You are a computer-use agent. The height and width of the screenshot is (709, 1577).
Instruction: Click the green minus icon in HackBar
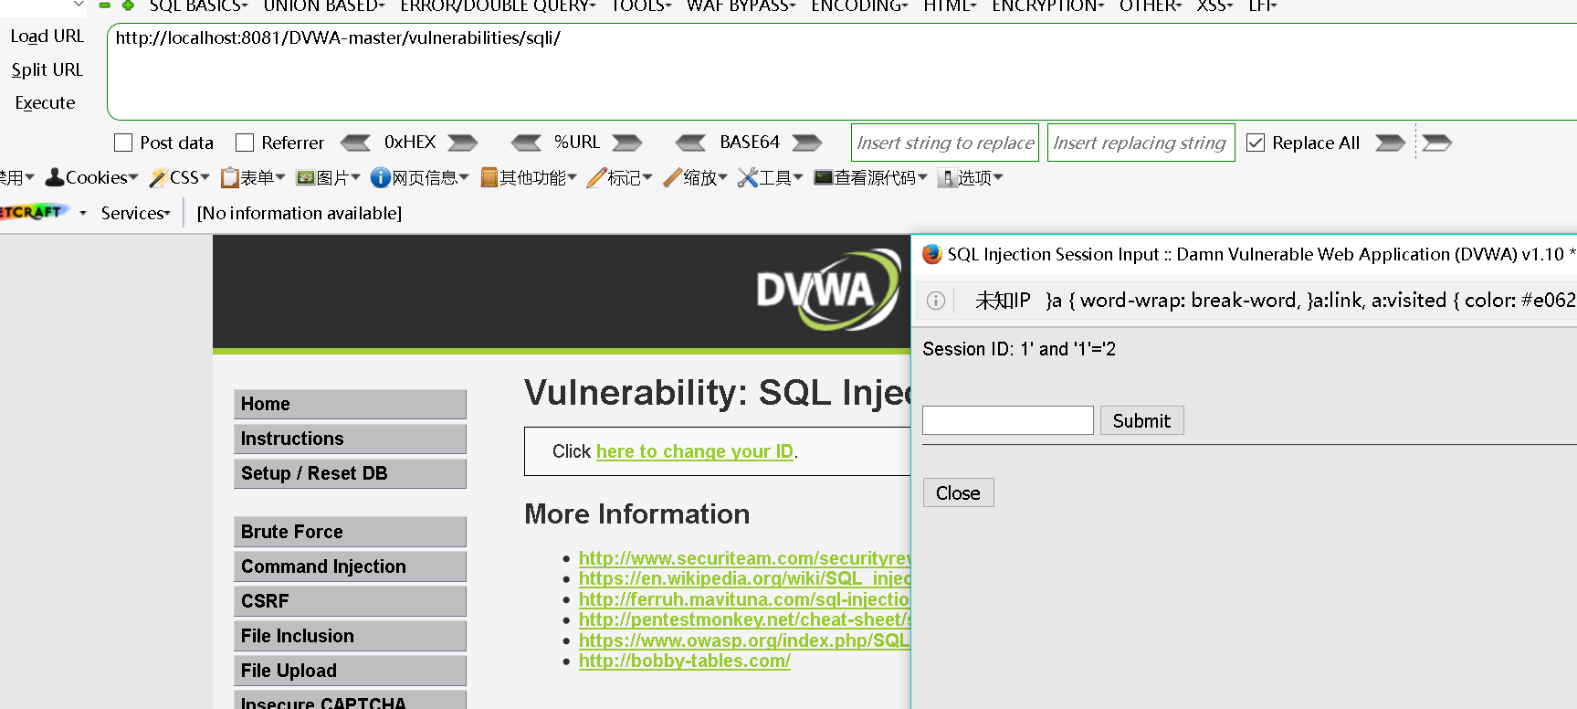[104, 5]
